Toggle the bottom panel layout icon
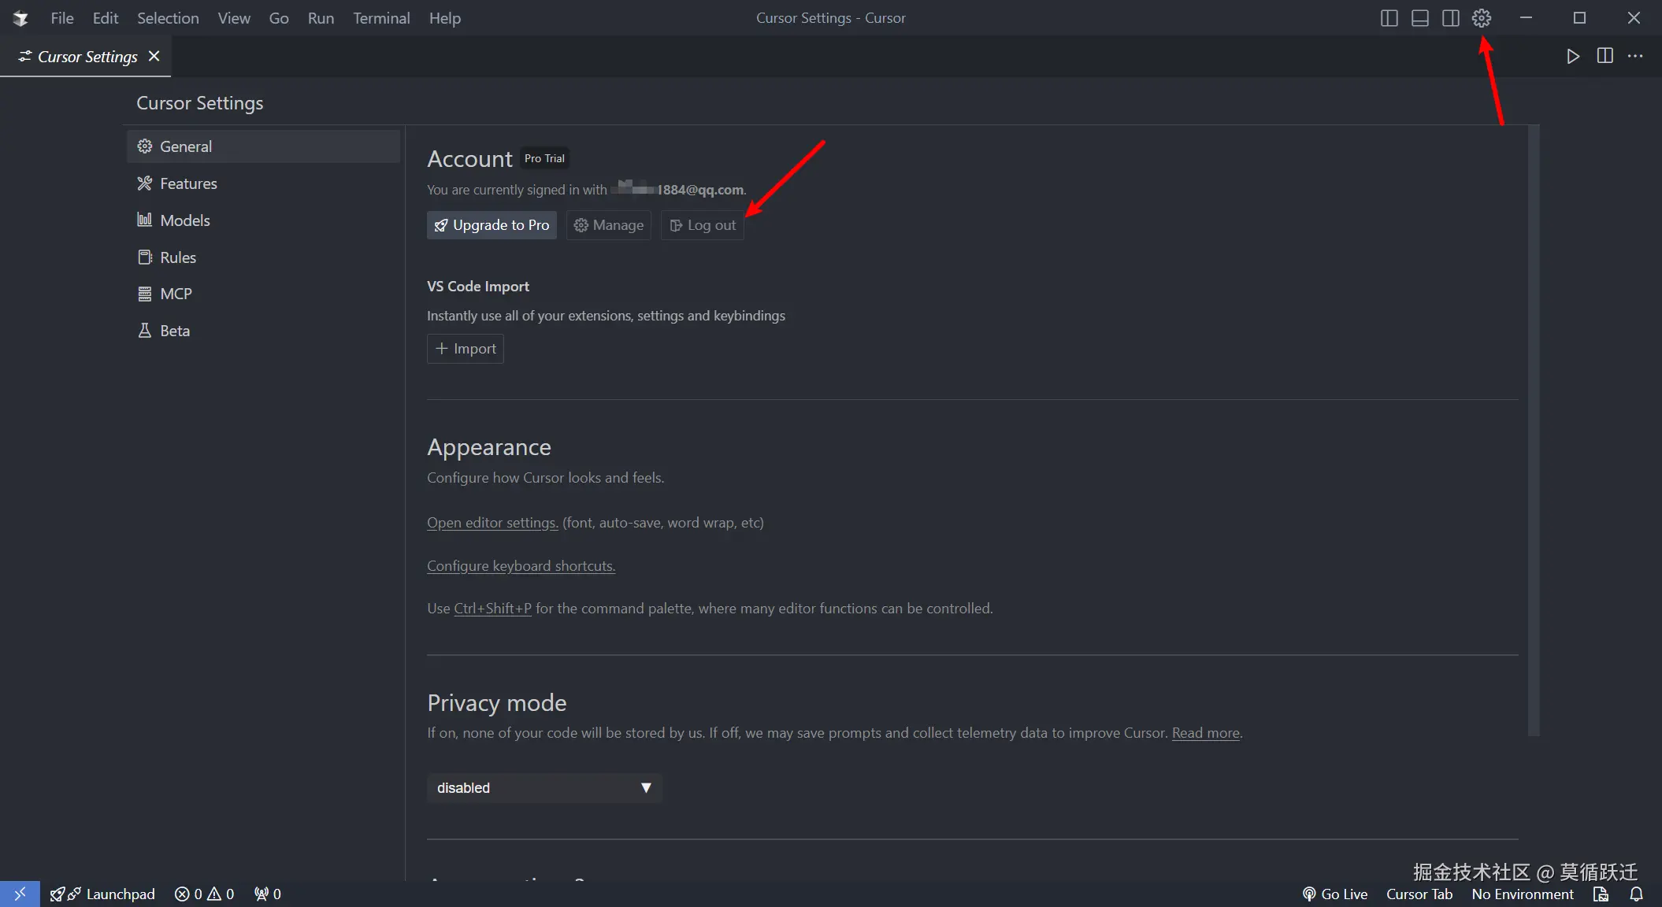This screenshot has width=1662, height=907. (x=1419, y=18)
